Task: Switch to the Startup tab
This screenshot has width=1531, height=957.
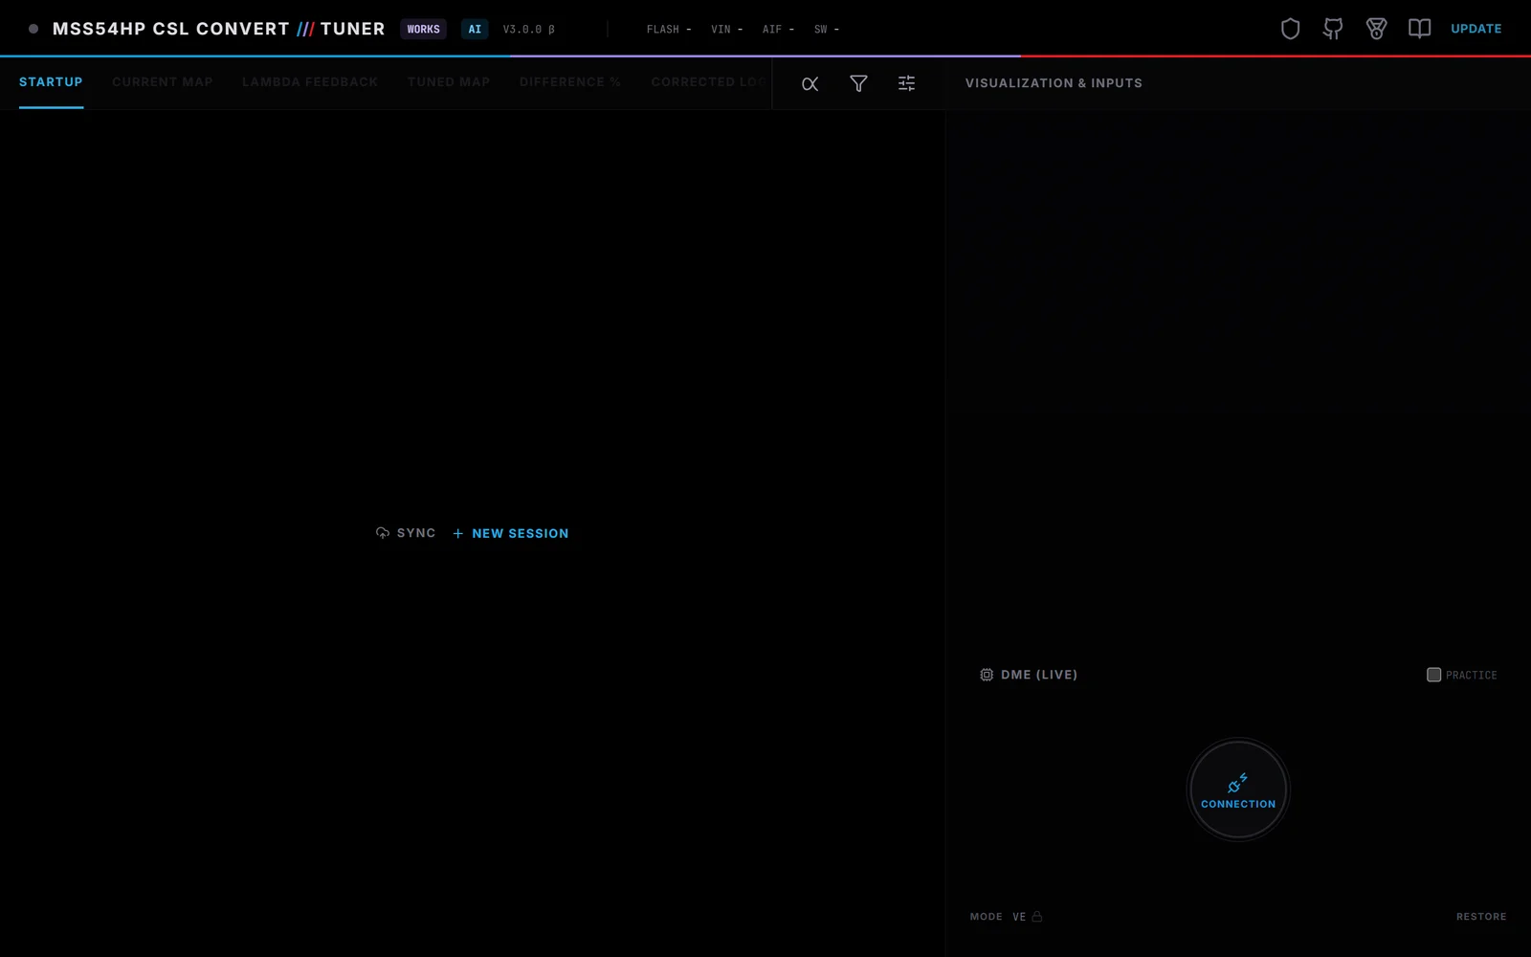Action: point(51,82)
